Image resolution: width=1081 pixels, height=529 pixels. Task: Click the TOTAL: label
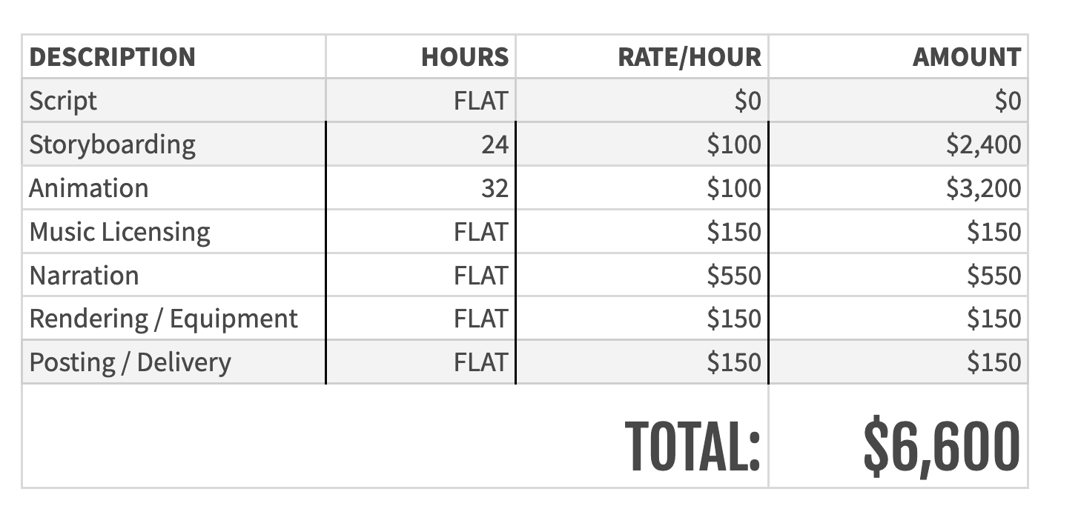tap(692, 445)
